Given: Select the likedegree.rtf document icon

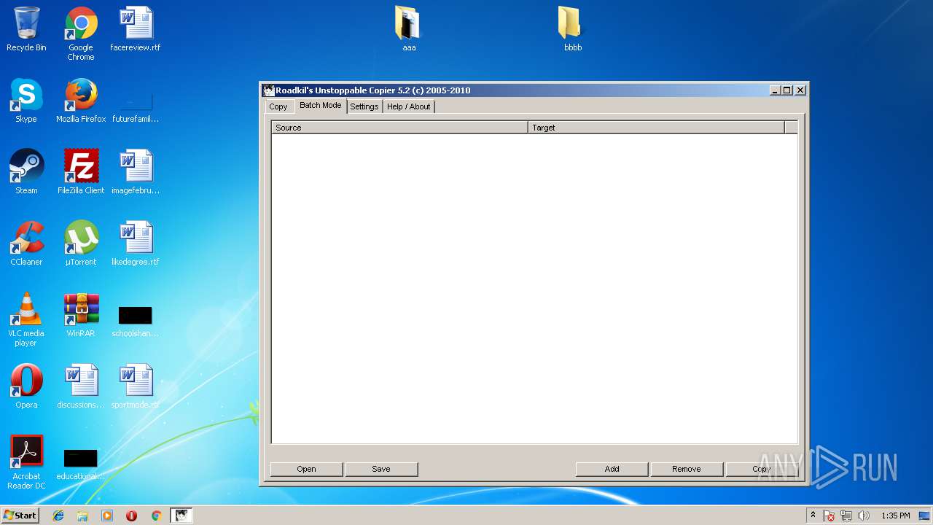Looking at the screenshot, I should coord(136,244).
